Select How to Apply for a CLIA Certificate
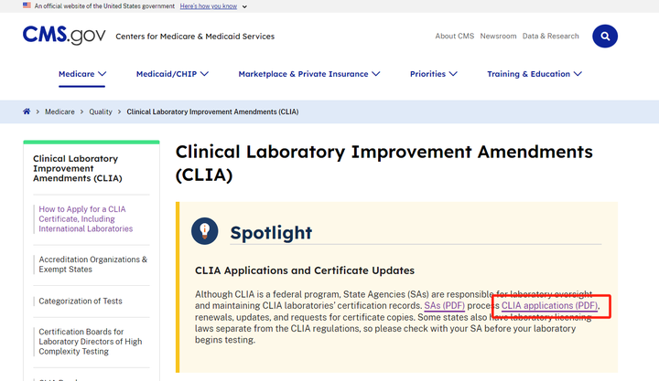Viewport: 659px width, 381px height. pyautogui.click(x=86, y=218)
